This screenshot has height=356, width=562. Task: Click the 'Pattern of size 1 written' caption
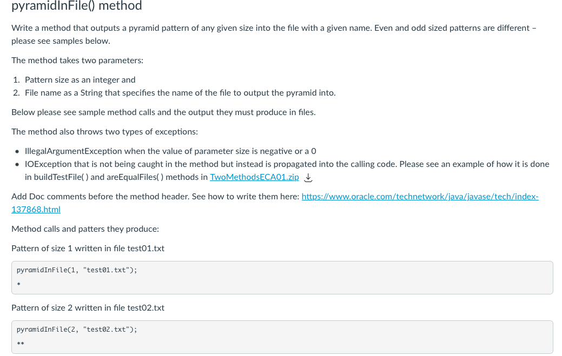point(88,248)
